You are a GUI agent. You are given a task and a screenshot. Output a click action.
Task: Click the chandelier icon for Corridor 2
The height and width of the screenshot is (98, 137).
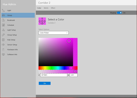click(42, 21)
